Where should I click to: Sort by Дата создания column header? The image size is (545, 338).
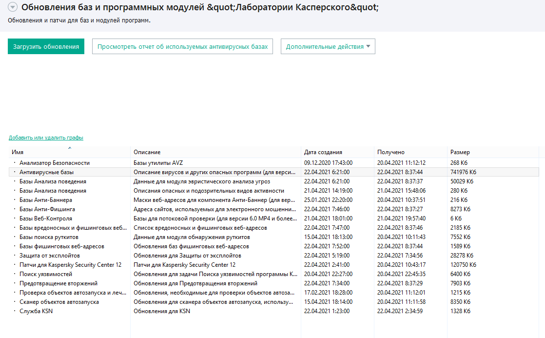(x=337, y=152)
